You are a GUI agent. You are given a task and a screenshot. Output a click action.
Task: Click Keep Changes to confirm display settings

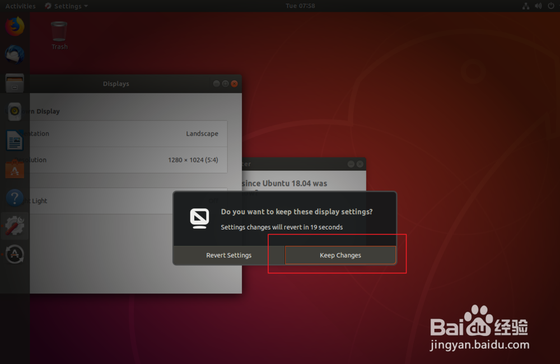(340, 255)
